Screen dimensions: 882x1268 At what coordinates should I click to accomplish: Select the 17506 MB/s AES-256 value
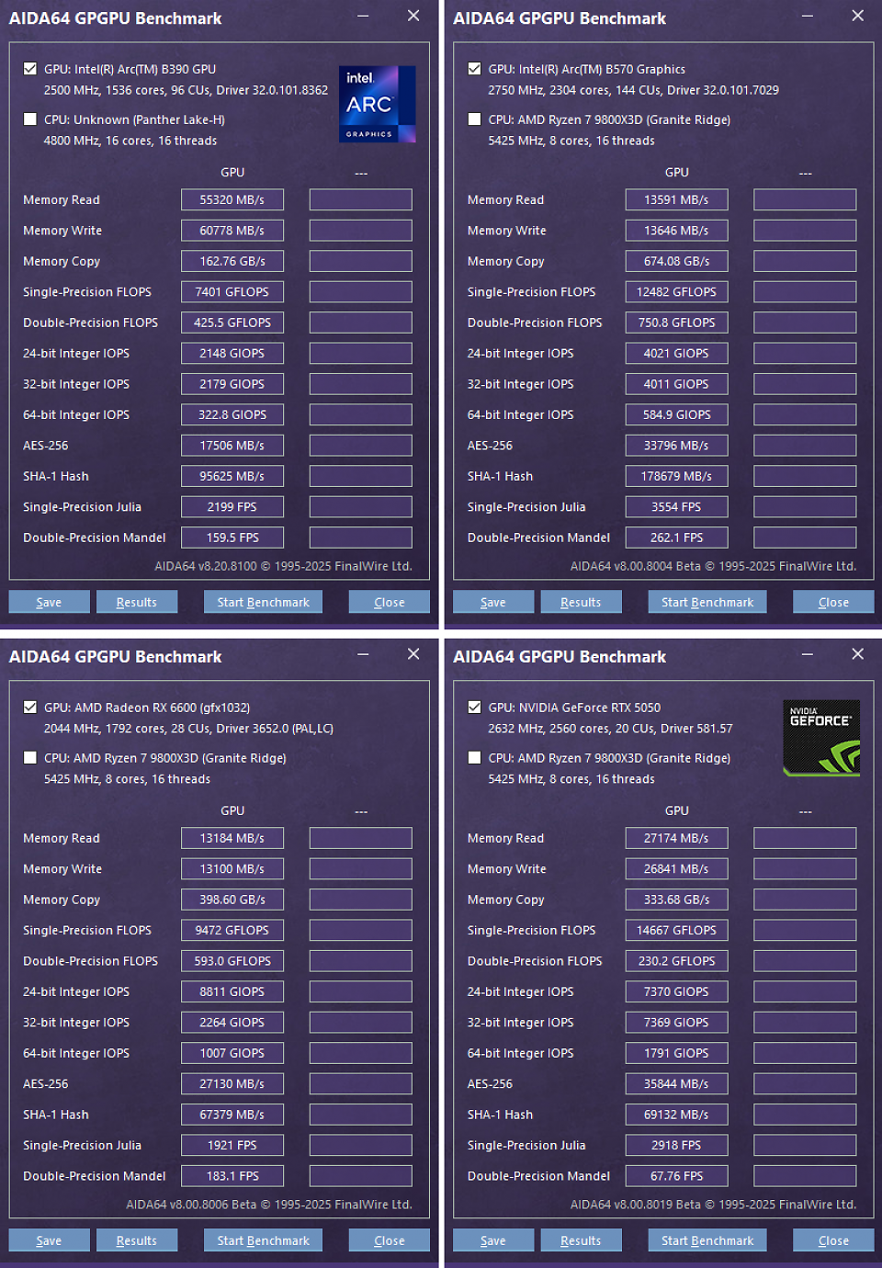[x=232, y=446]
